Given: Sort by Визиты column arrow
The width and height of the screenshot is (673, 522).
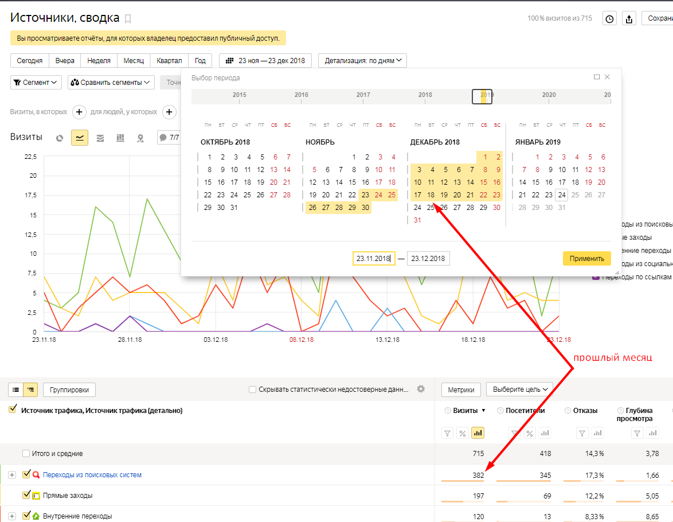Looking at the screenshot, I should 484,411.
